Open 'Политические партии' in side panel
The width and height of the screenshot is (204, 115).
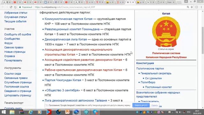pyautogui.click(x=150, y=68)
